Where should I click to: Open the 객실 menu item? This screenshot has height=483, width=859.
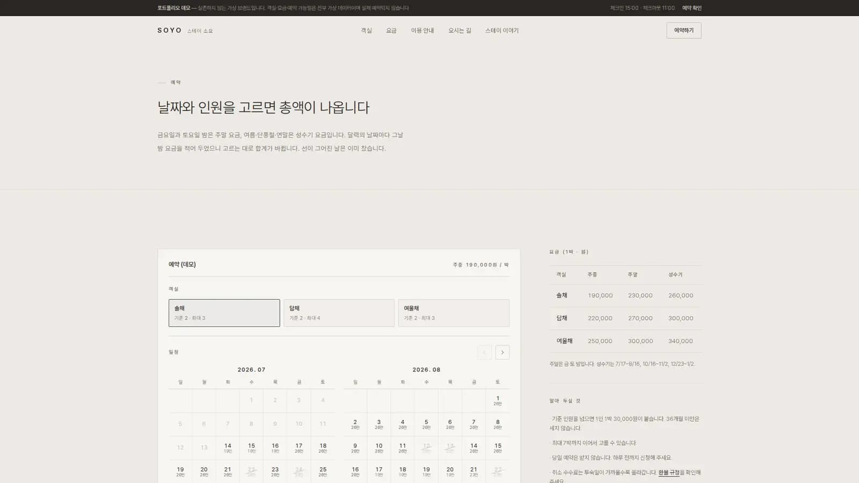tap(366, 31)
